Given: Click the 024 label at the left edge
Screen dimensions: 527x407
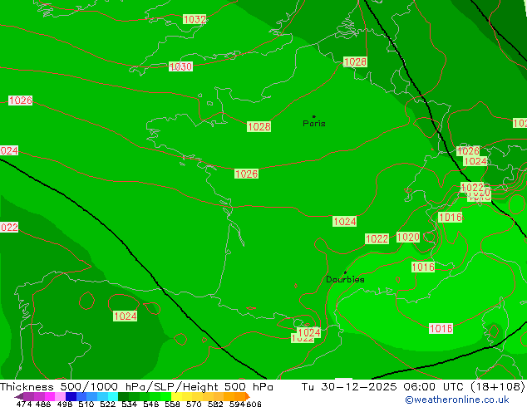Looking at the screenshot, I should pyautogui.click(x=9, y=150).
